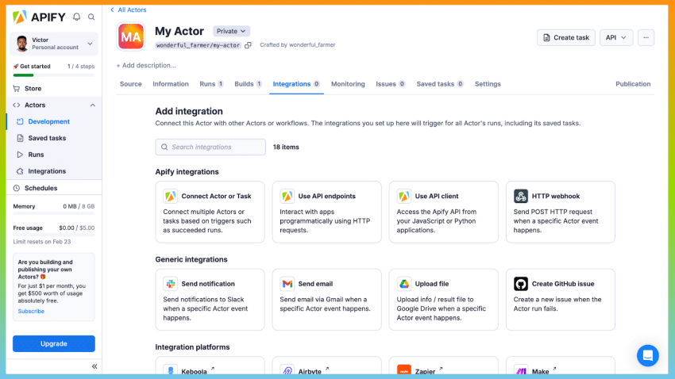Open the notifications bell
This screenshot has width=675, height=379.
click(76, 17)
